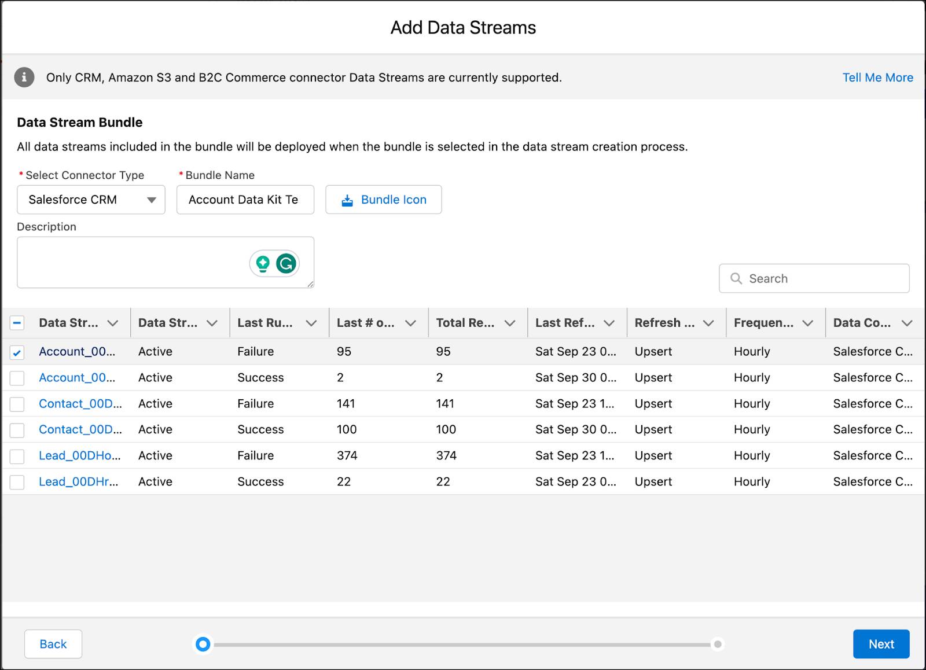
Task: Click the magnifier icon in the Search box
Action: tap(736, 278)
